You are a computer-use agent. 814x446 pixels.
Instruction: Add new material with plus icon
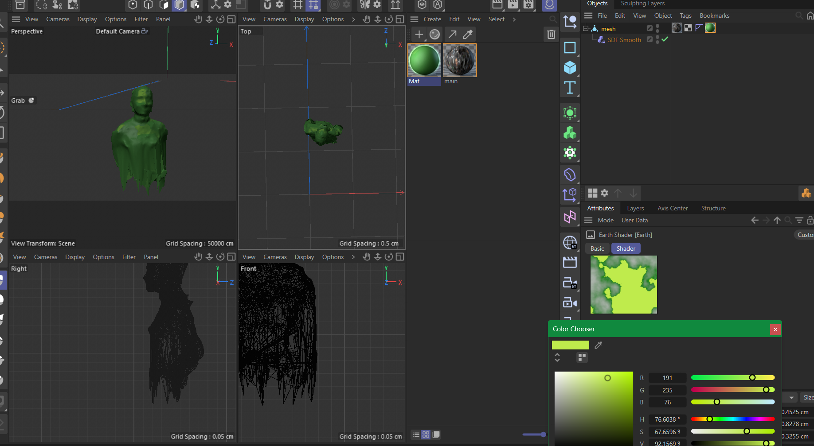pos(419,35)
